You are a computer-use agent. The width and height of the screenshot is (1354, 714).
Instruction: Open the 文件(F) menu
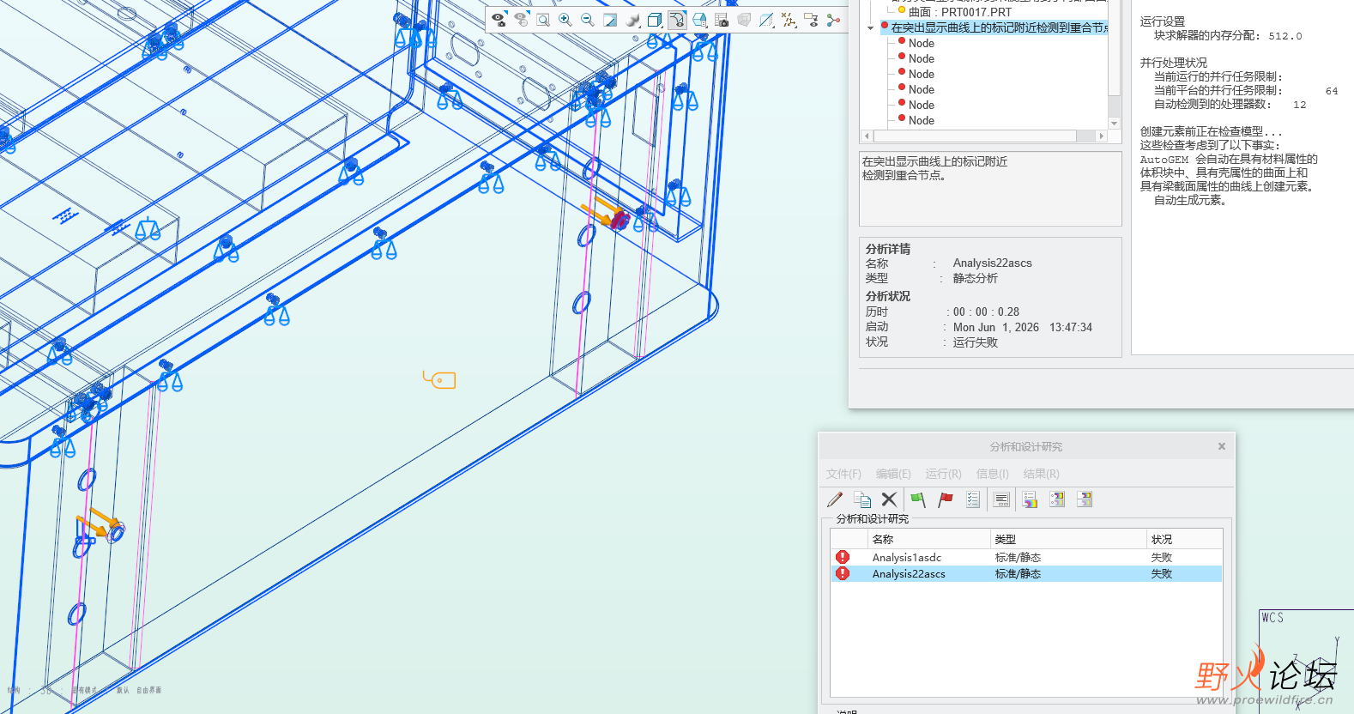coord(843,474)
